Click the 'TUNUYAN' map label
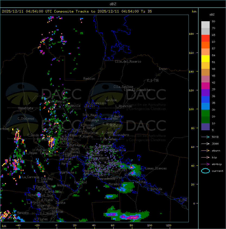This screenshot has width=226, height=229. (58, 212)
